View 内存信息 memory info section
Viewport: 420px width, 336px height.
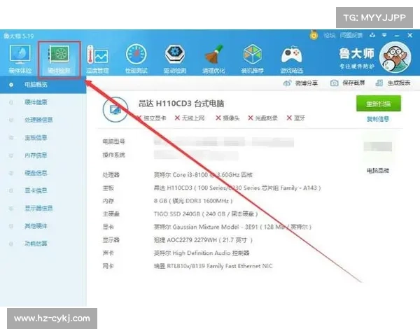36,155
